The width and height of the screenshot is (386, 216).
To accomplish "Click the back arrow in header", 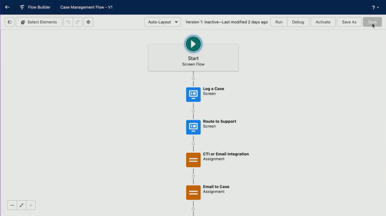I will click(7, 7).
